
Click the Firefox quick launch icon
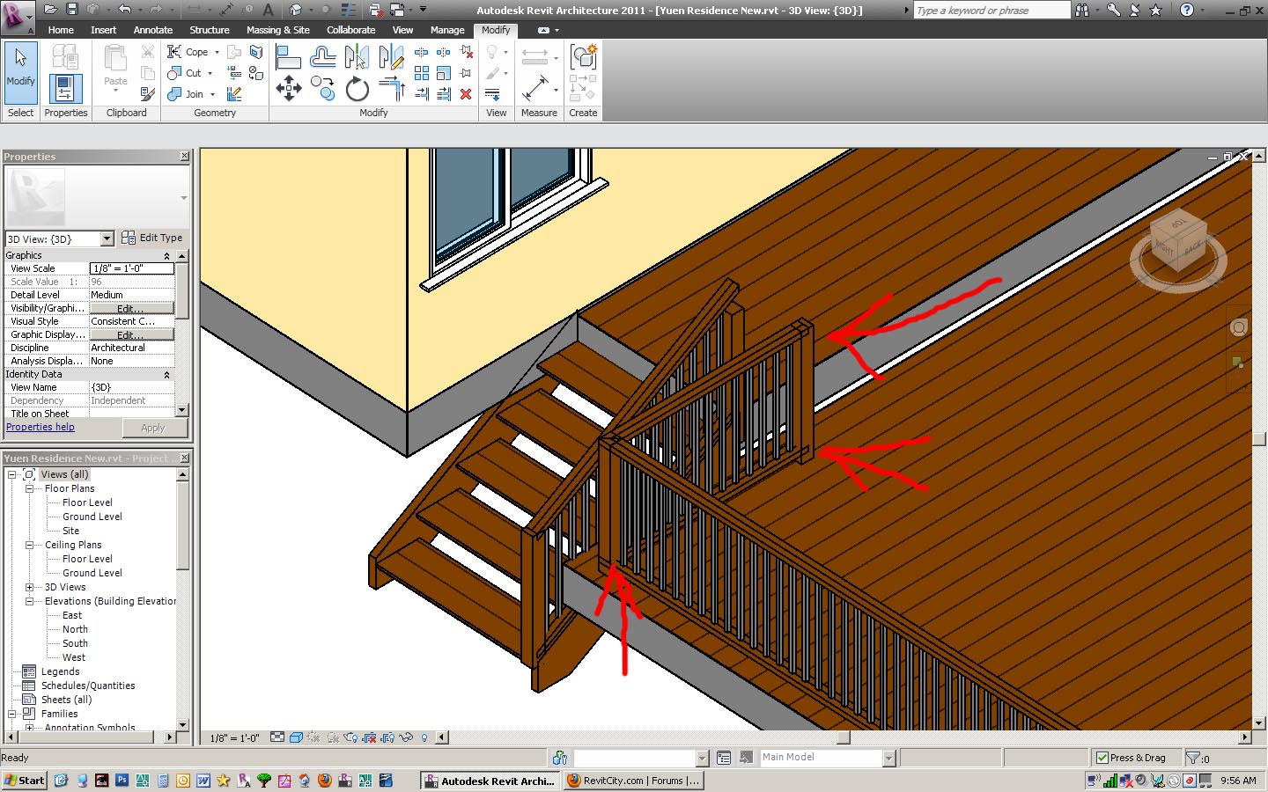click(x=324, y=781)
